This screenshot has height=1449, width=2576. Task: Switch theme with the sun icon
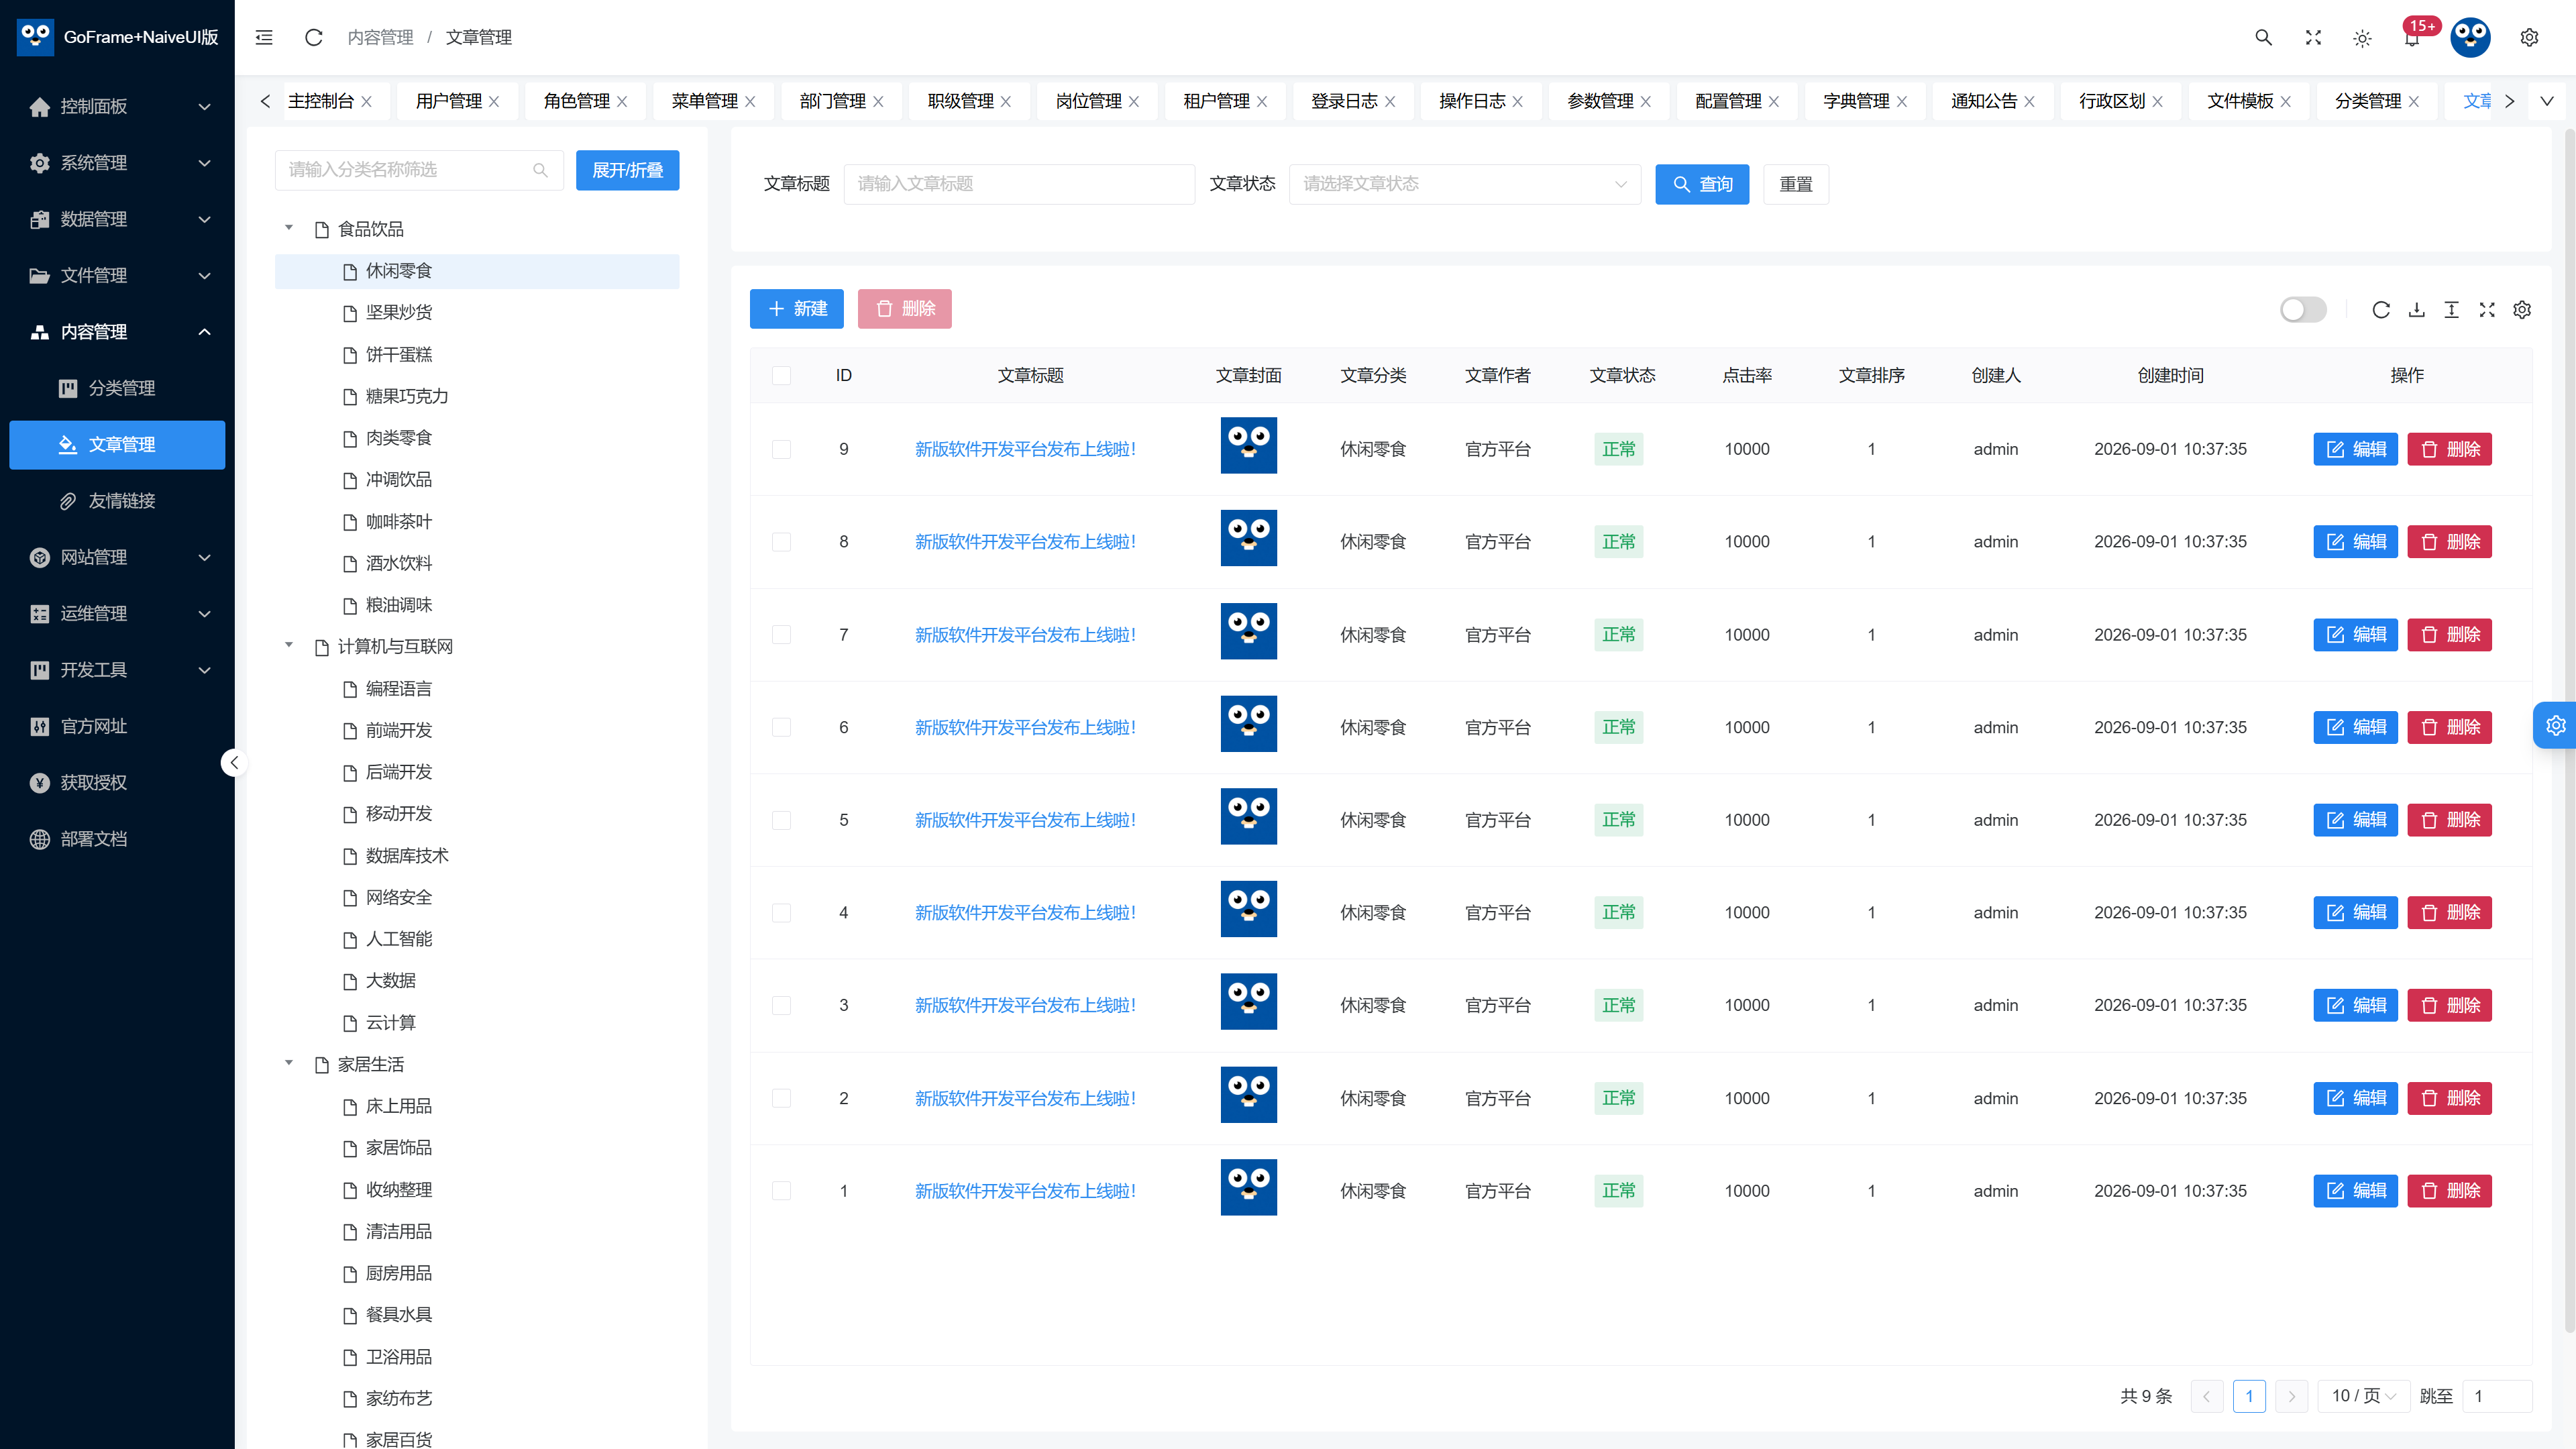point(2362,38)
